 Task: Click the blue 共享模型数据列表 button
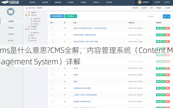[x=57, y=16]
